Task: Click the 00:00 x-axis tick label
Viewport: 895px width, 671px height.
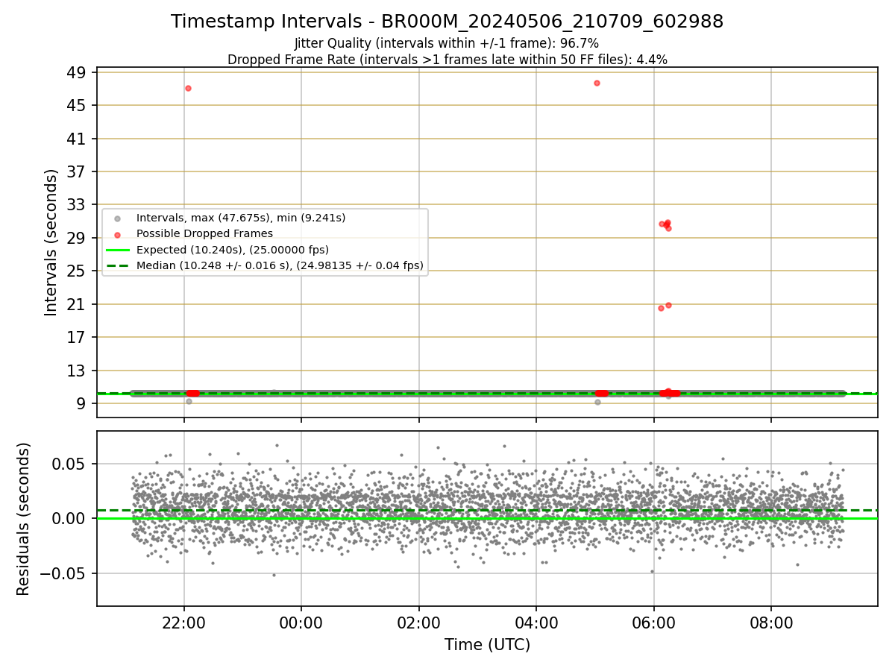Action: (x=301, y=622)
